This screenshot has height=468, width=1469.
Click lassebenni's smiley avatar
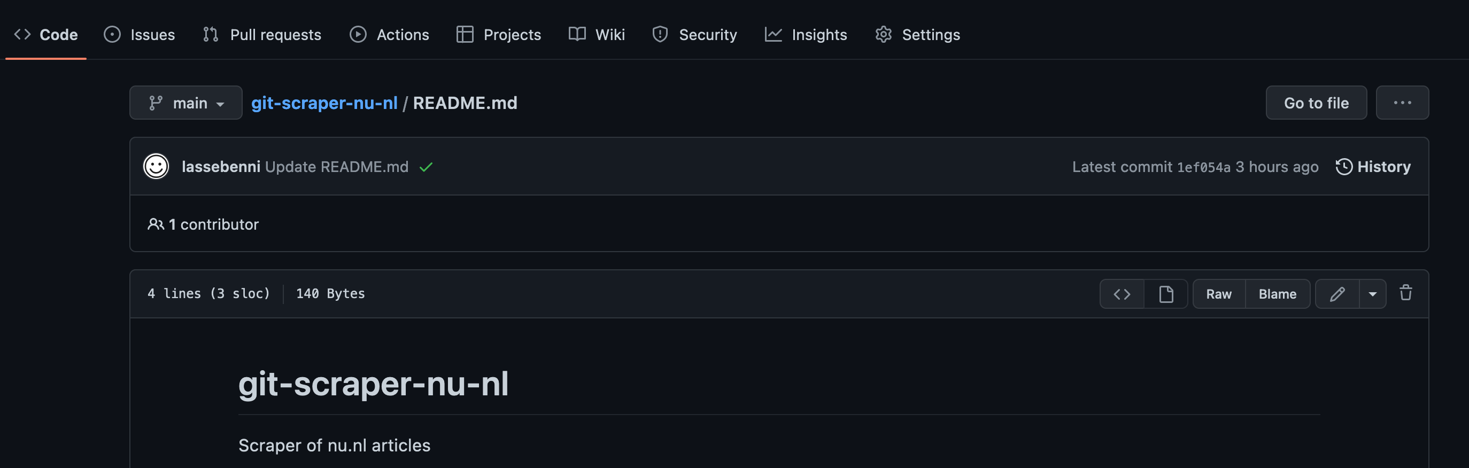[x=156, y=167]
